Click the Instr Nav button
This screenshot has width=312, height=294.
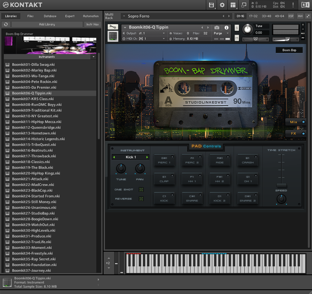pyautogui.click(x=92, y=24)
